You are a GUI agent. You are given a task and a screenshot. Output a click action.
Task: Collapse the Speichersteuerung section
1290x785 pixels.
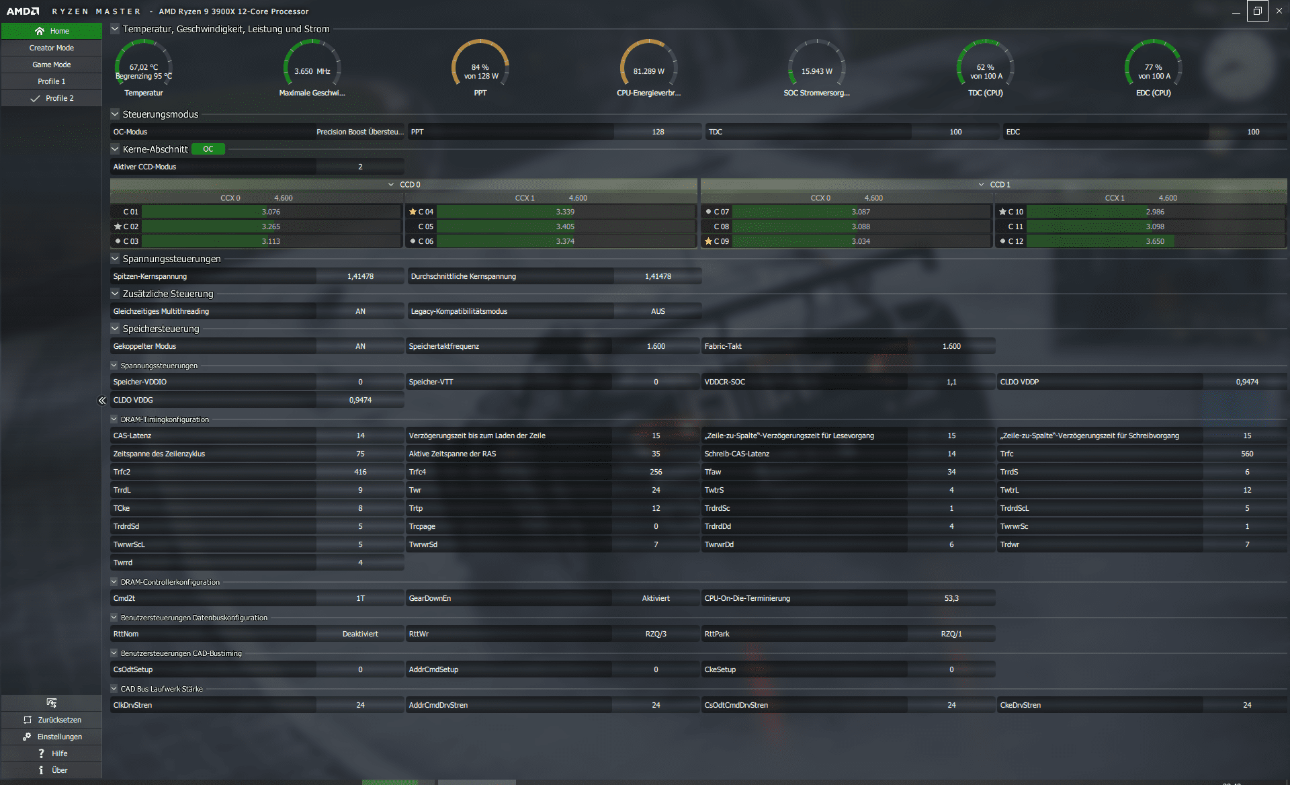[115, 329]
